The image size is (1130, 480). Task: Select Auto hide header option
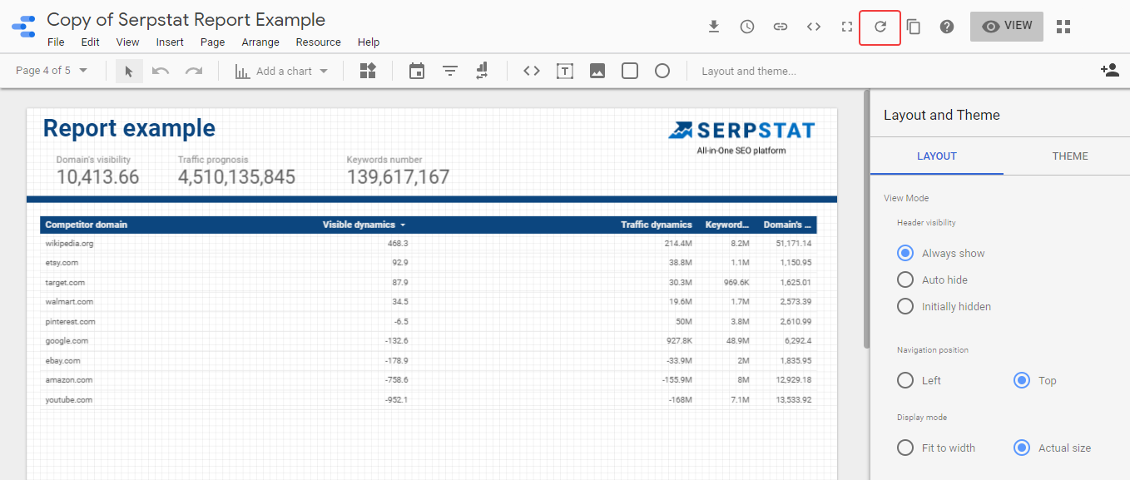tap(905, 280)
